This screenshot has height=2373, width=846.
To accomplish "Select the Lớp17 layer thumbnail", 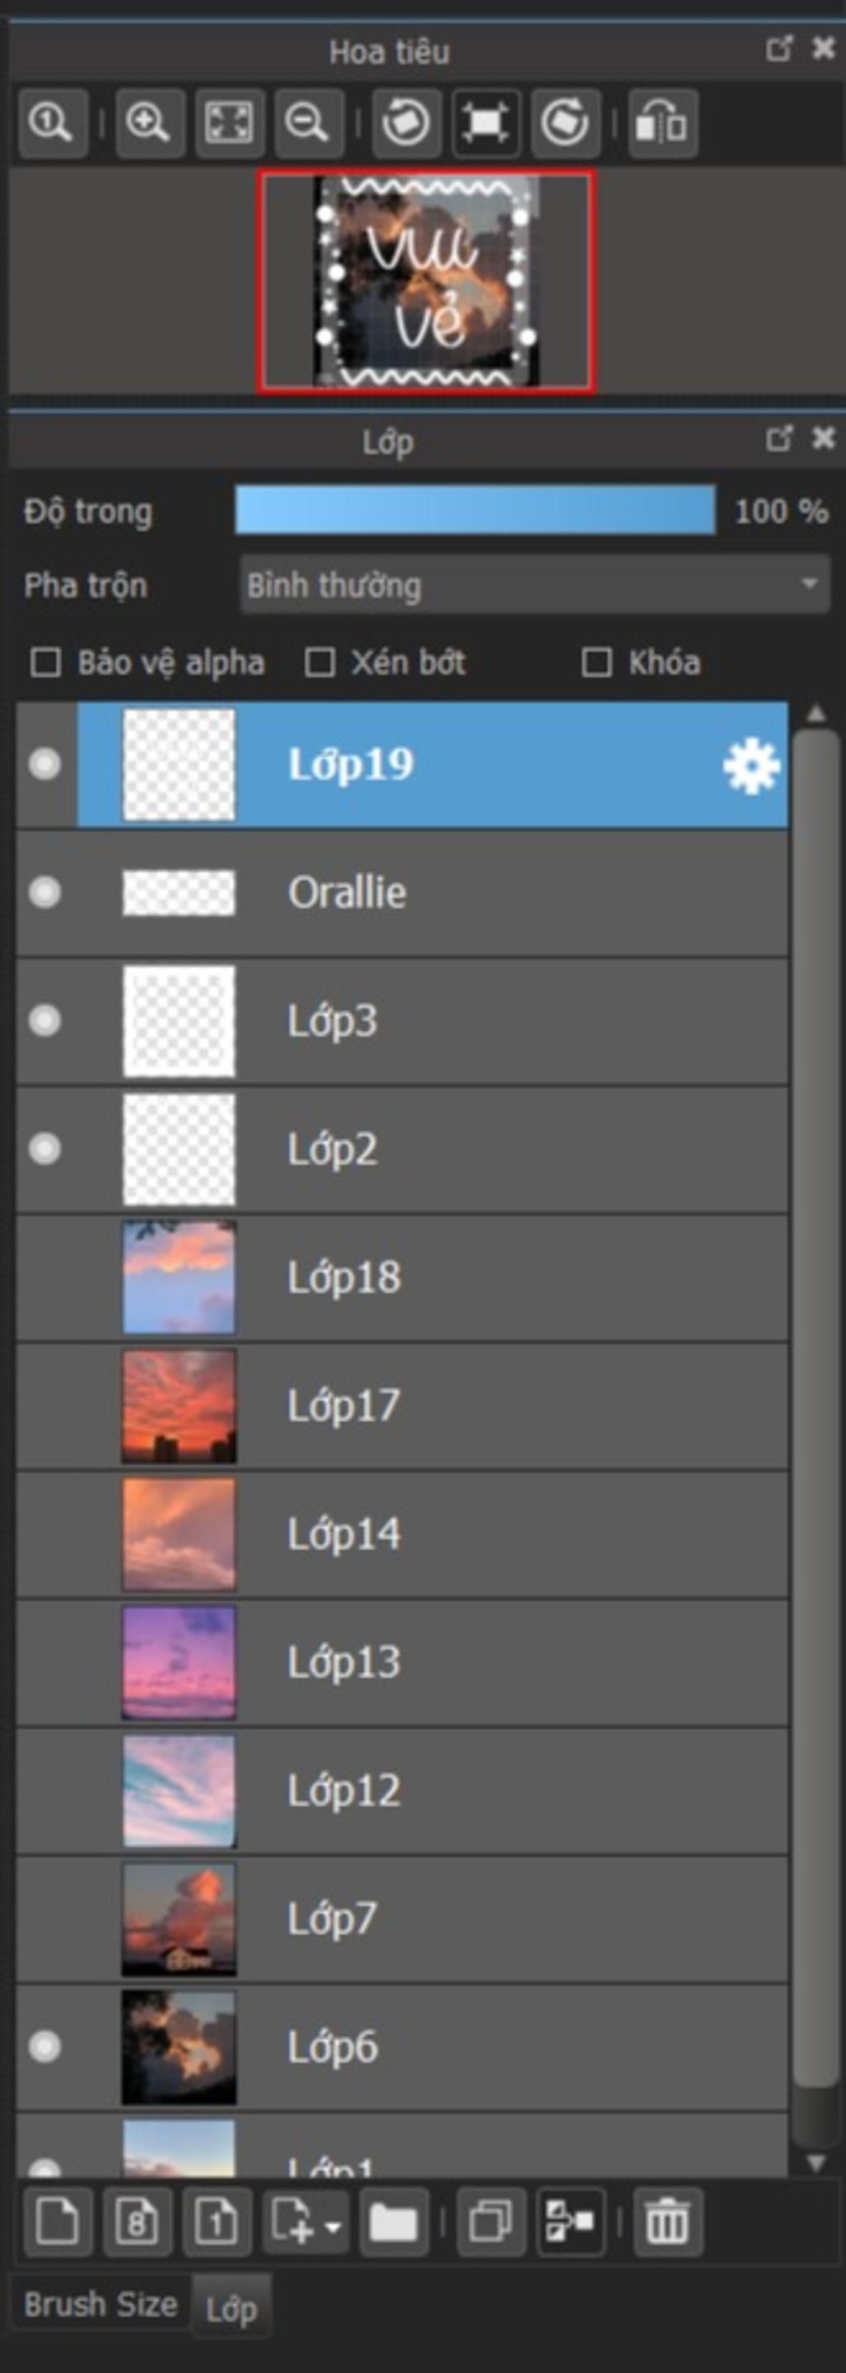I will 178,1406.
